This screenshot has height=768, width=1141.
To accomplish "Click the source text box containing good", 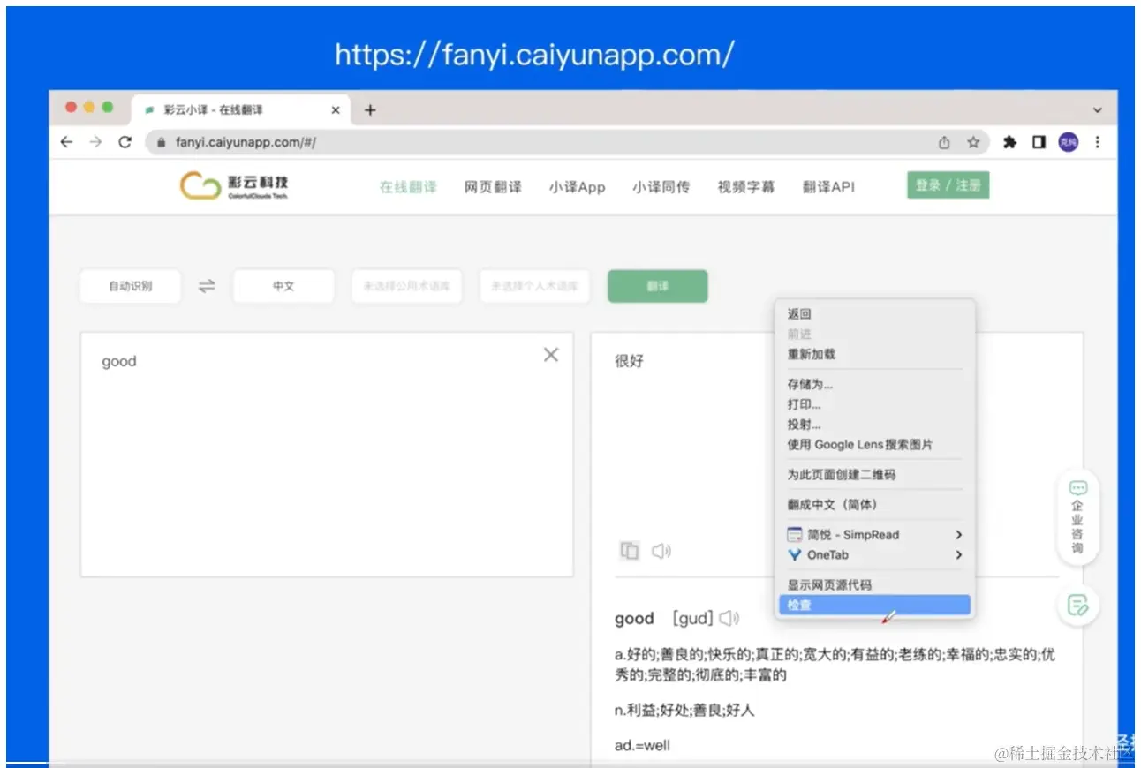I will pos(327,455).
